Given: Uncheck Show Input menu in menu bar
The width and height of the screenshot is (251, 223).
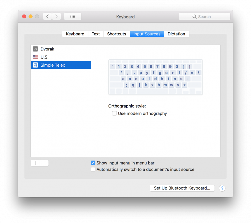Looking at the screenshot, I should (93, 163).
